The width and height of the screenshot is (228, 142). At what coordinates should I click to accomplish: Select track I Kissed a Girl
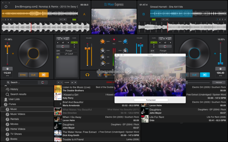point(70,95)
